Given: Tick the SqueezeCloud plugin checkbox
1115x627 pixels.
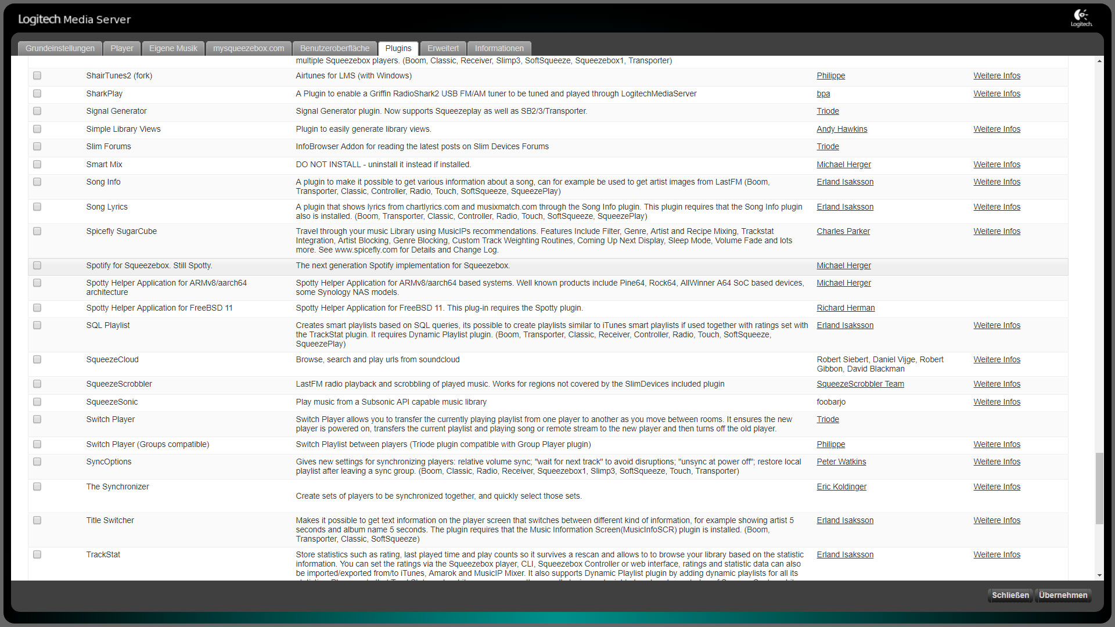Looking at the screenshot, I should point(37,359).
